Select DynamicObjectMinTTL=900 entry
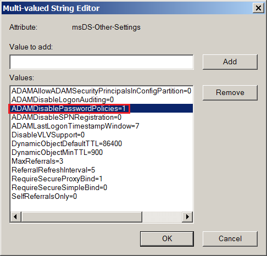Image resolution: width=267 pixels, height=256 pixels. pos(102,152)
